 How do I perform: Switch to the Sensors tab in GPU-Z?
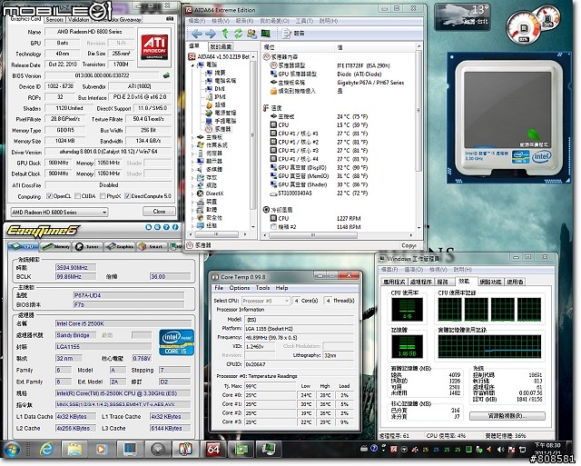54,20
